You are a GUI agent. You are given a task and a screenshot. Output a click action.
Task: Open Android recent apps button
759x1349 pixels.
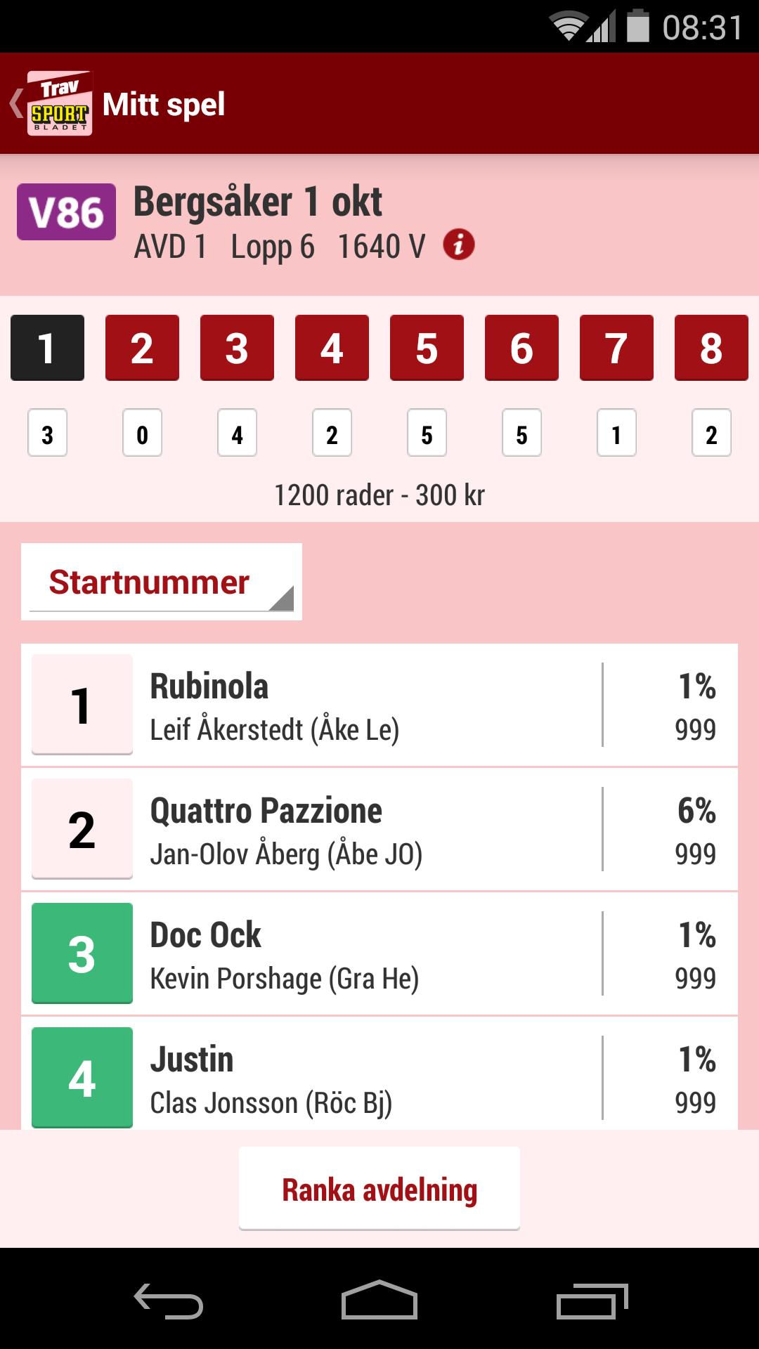tap(591, 1301)
